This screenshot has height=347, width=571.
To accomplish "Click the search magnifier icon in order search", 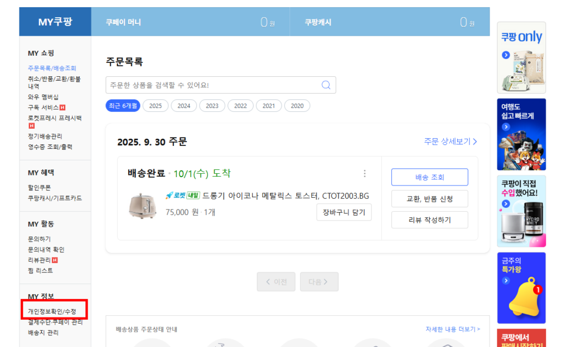I will pos(326,85).
